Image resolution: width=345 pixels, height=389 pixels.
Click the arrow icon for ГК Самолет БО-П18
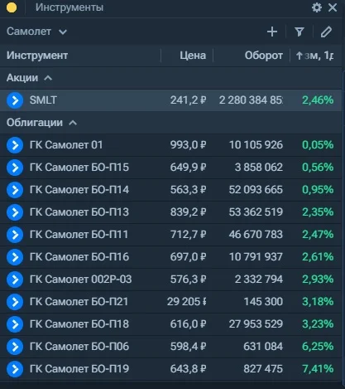[15, 324]
